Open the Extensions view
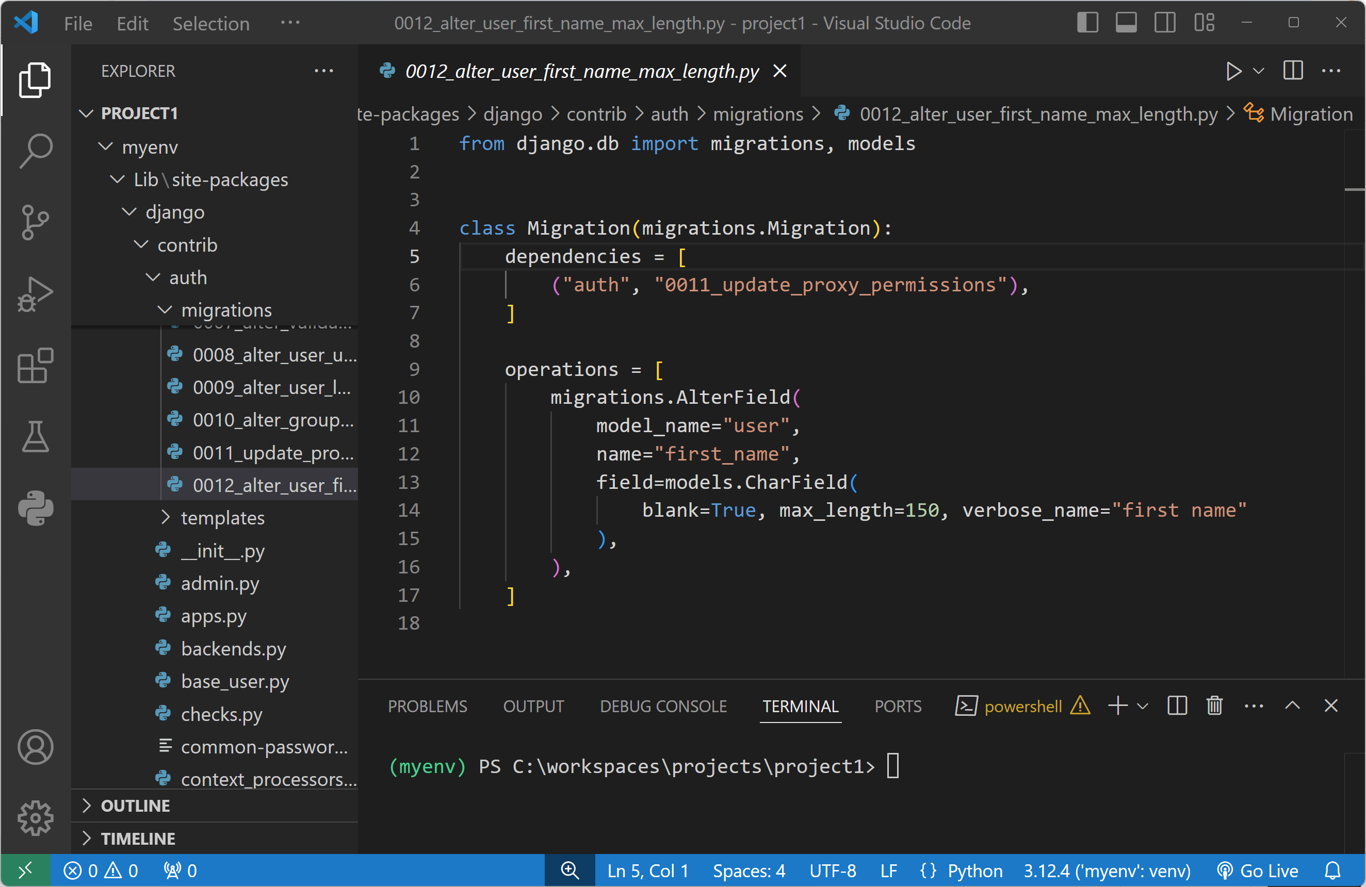The width and height of the screenshot is (1366, 887). 36,366
